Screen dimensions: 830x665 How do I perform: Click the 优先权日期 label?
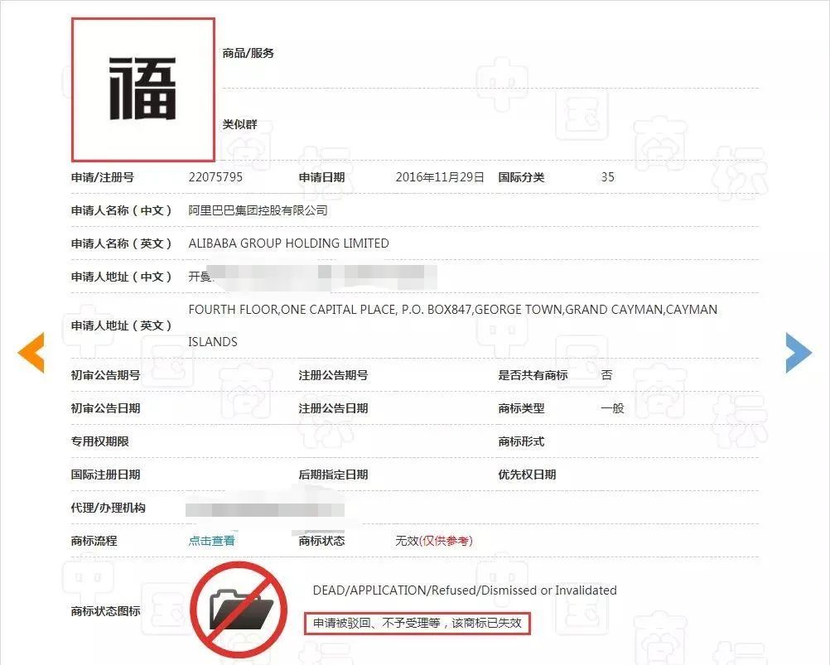[527, 475]
